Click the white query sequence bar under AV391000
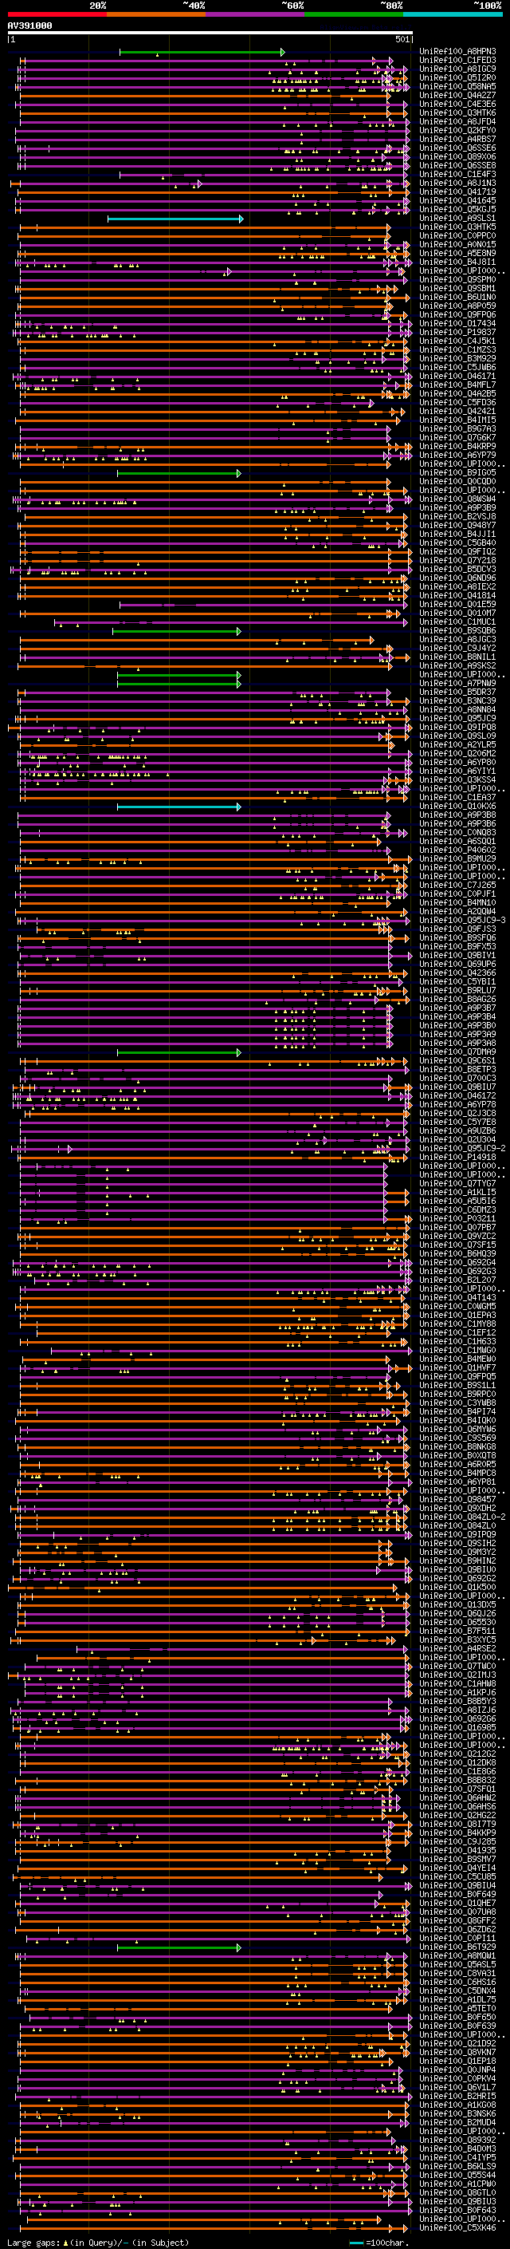Screen dimensions: 510x2249 point(210,34)
